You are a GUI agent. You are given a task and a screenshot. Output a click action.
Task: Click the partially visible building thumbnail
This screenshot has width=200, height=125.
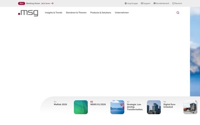click(x=190, y=107)
